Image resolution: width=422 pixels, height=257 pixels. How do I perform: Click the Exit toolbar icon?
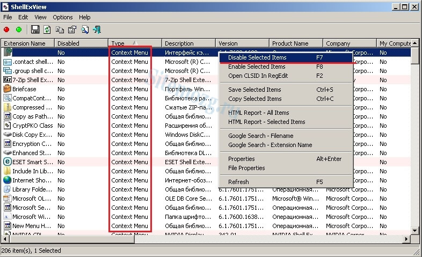(97, 30)
